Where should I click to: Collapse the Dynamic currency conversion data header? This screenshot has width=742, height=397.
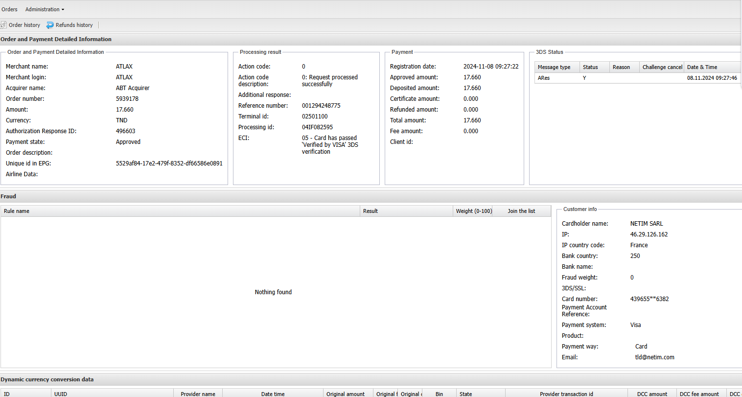click(x=47, y=379)
